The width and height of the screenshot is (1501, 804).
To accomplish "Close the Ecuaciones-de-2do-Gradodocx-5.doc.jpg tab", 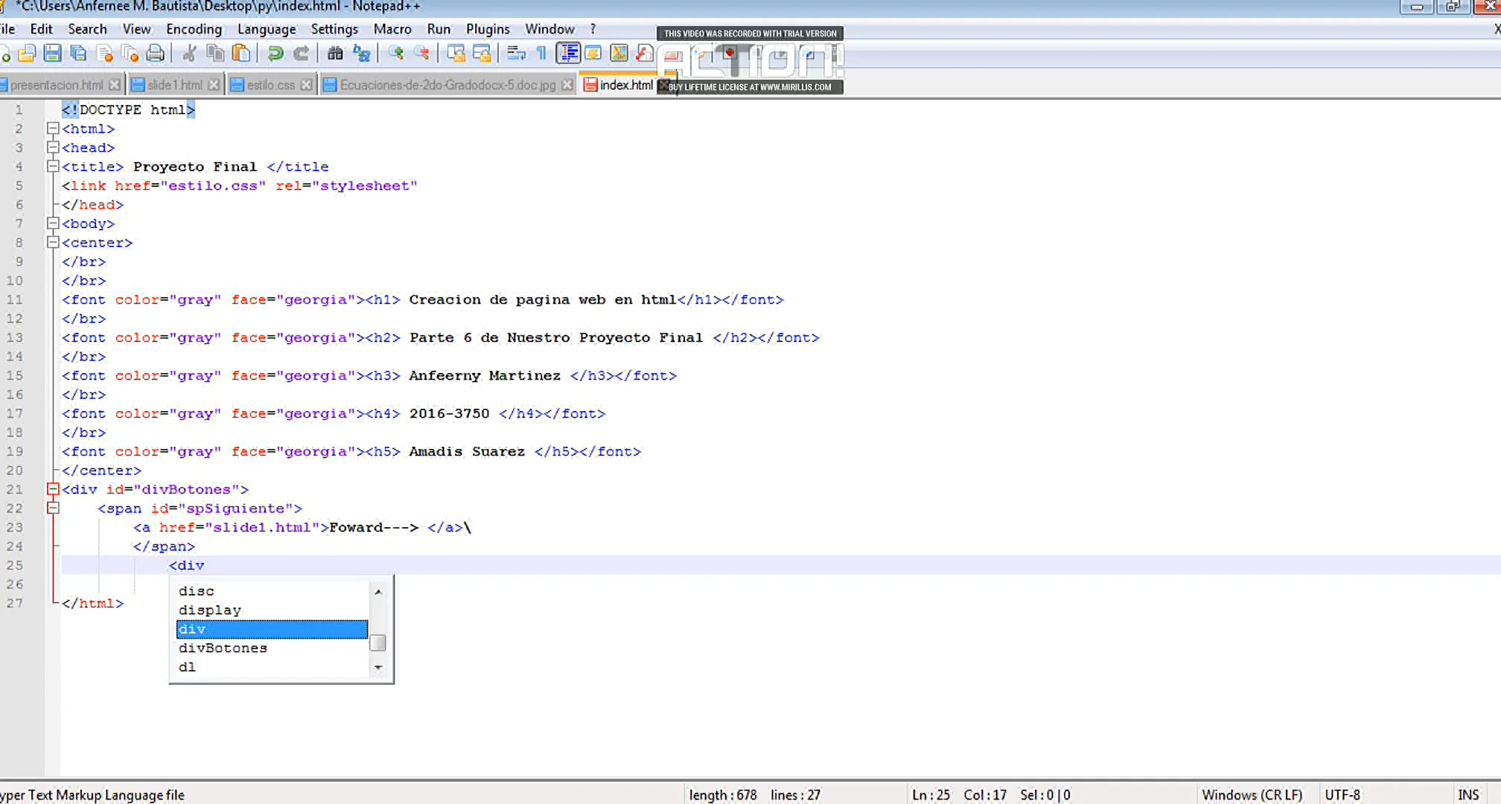I will (567, 85).
